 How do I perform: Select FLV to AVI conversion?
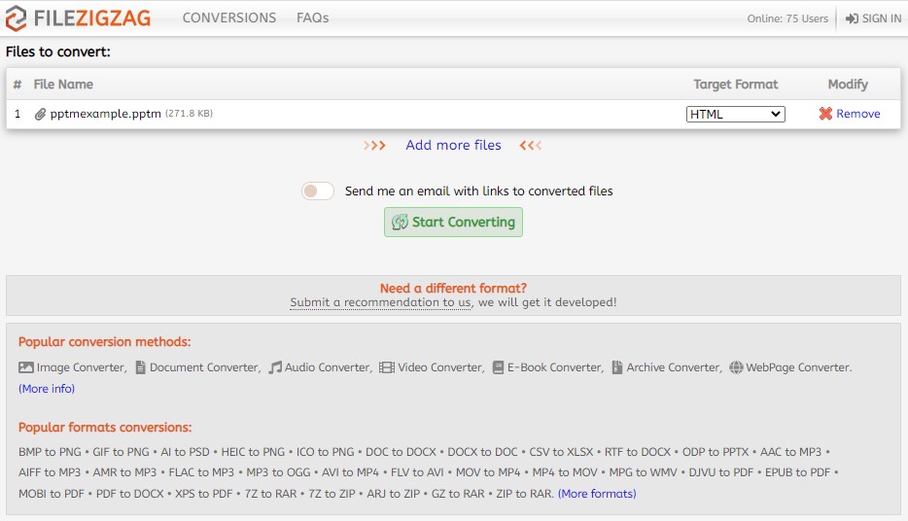[x=417, y=472]
